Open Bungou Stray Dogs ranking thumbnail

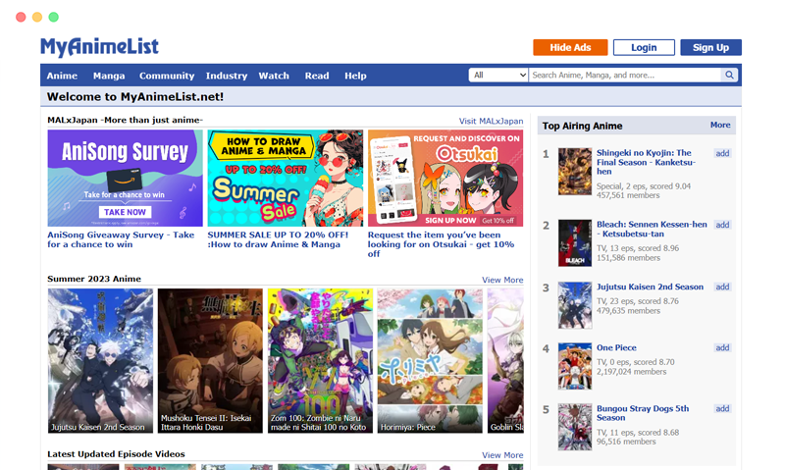pos(575,427)
